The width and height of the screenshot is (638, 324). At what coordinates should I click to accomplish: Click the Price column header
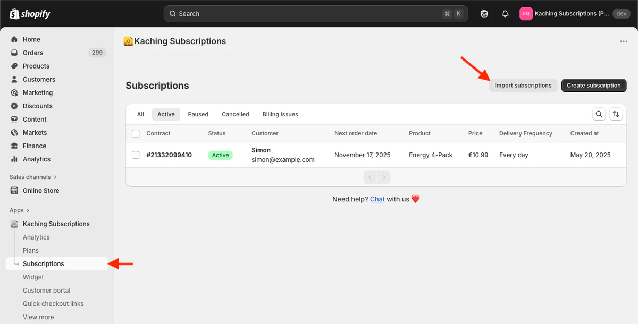(x=475, y=133)
